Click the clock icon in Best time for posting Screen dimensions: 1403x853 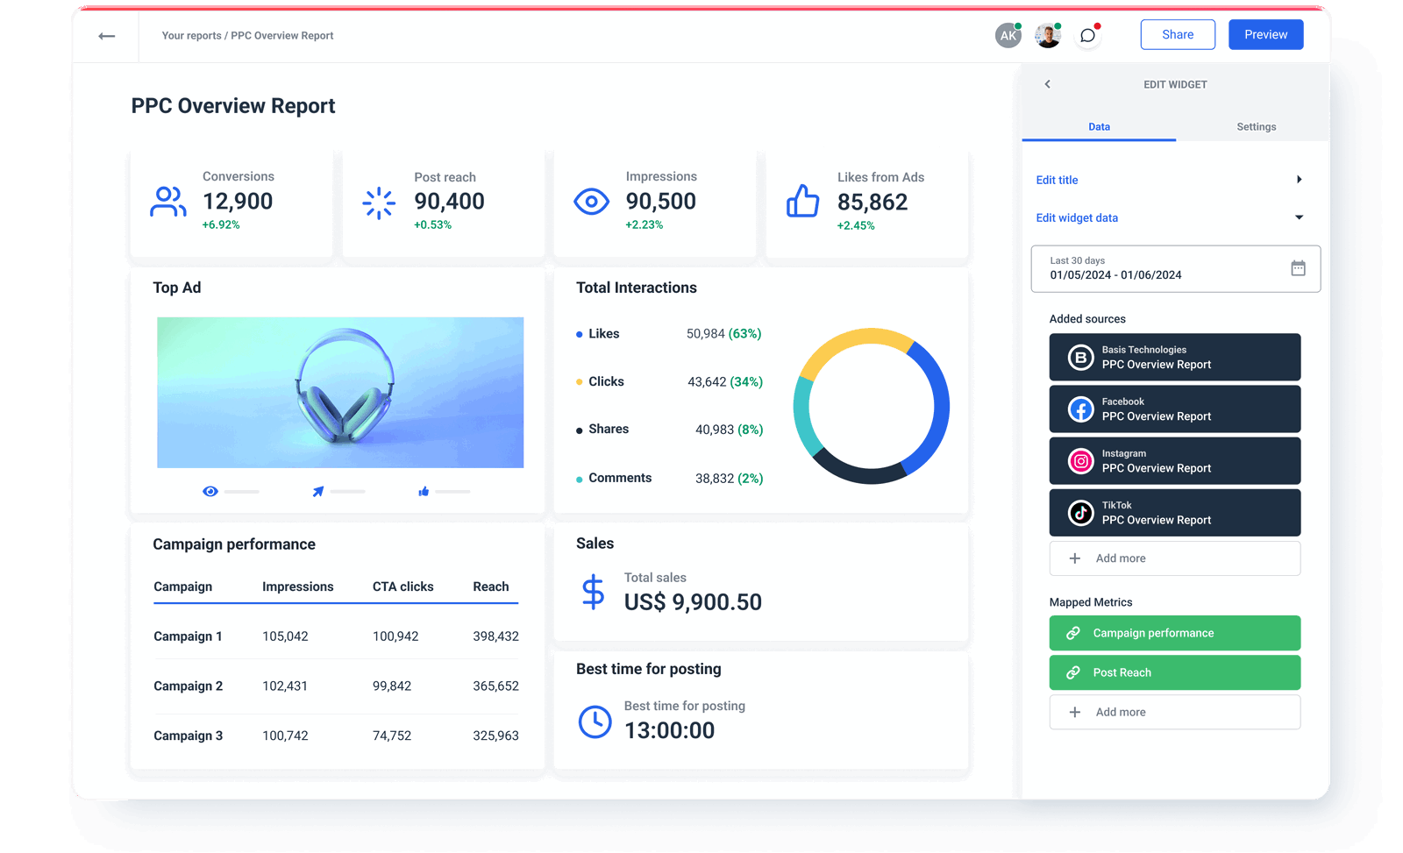[x=595, y=722]
